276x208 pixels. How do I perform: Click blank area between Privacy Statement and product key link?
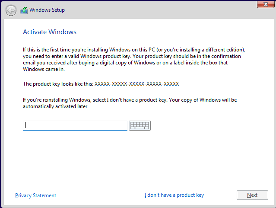[100, 195]
